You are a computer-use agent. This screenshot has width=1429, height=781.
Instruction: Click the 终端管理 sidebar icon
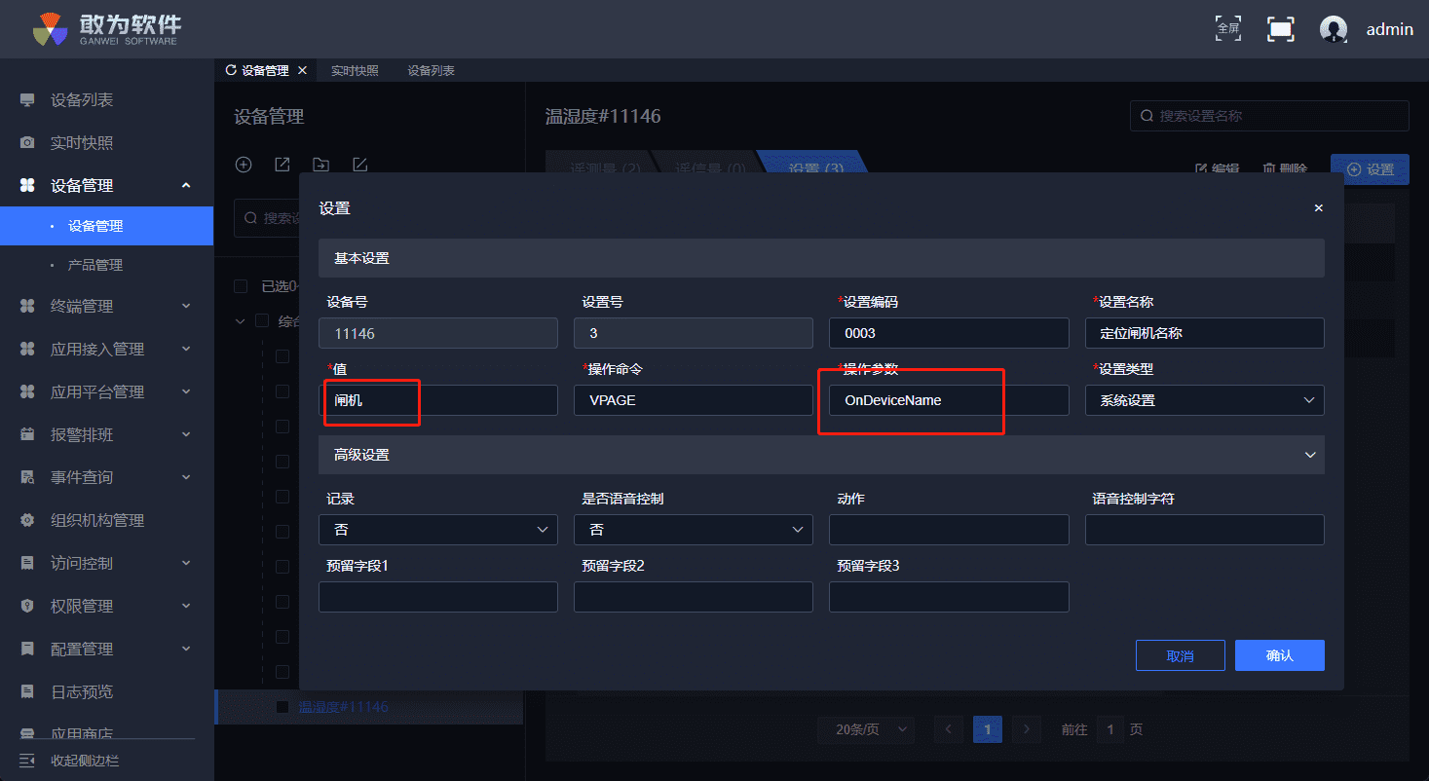(28, 307)
